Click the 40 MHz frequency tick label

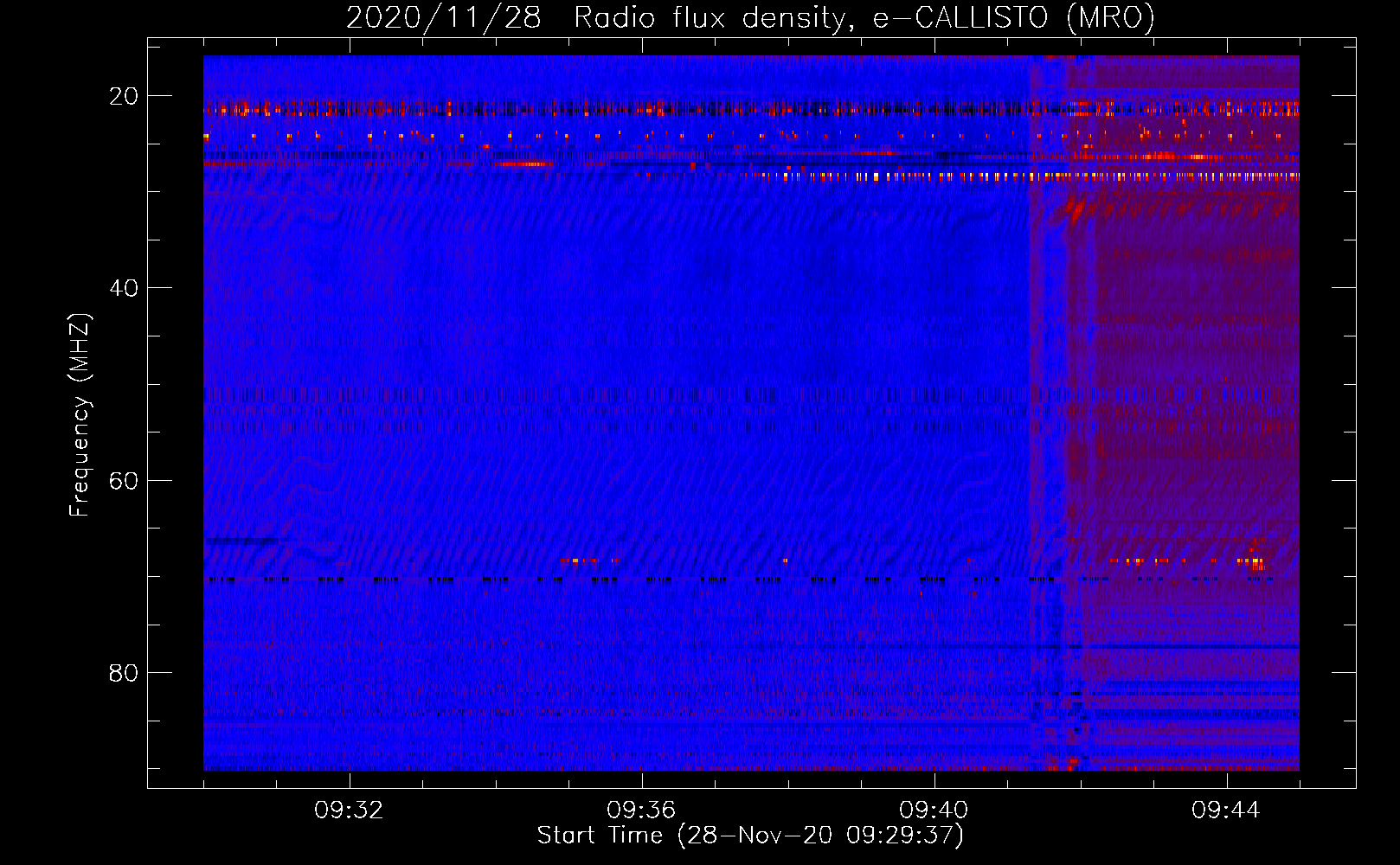point(124,288)
